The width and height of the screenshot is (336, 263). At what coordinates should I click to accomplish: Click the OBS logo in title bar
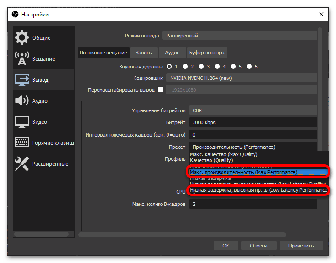click(x=15, y=14)
